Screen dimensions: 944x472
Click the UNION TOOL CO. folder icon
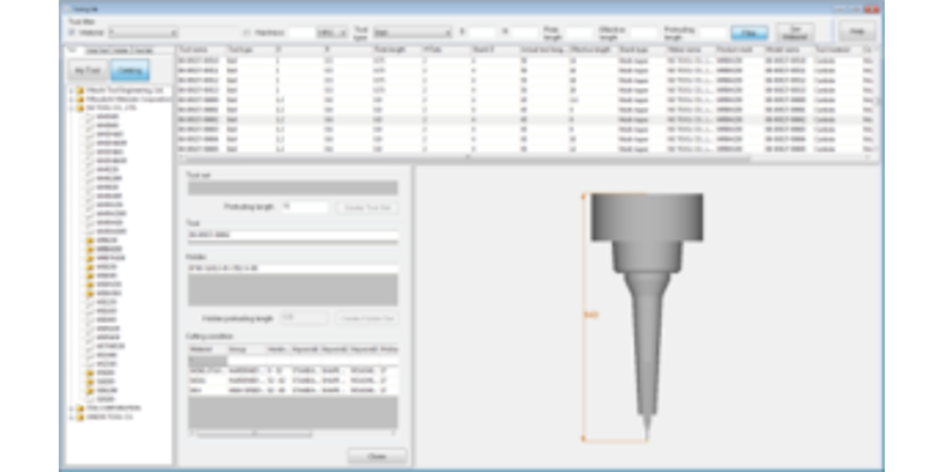(x=80, y=417)
